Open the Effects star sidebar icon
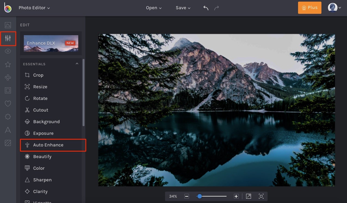Screen dimensions: 347x203 (x=8, y=64)
